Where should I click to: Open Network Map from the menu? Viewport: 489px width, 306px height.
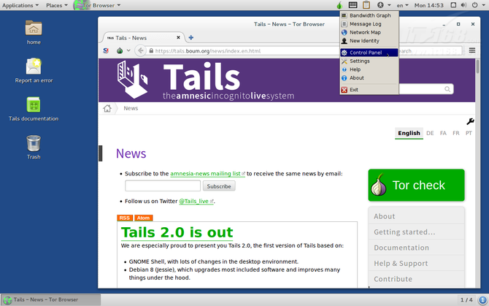[x=369, y=32]
